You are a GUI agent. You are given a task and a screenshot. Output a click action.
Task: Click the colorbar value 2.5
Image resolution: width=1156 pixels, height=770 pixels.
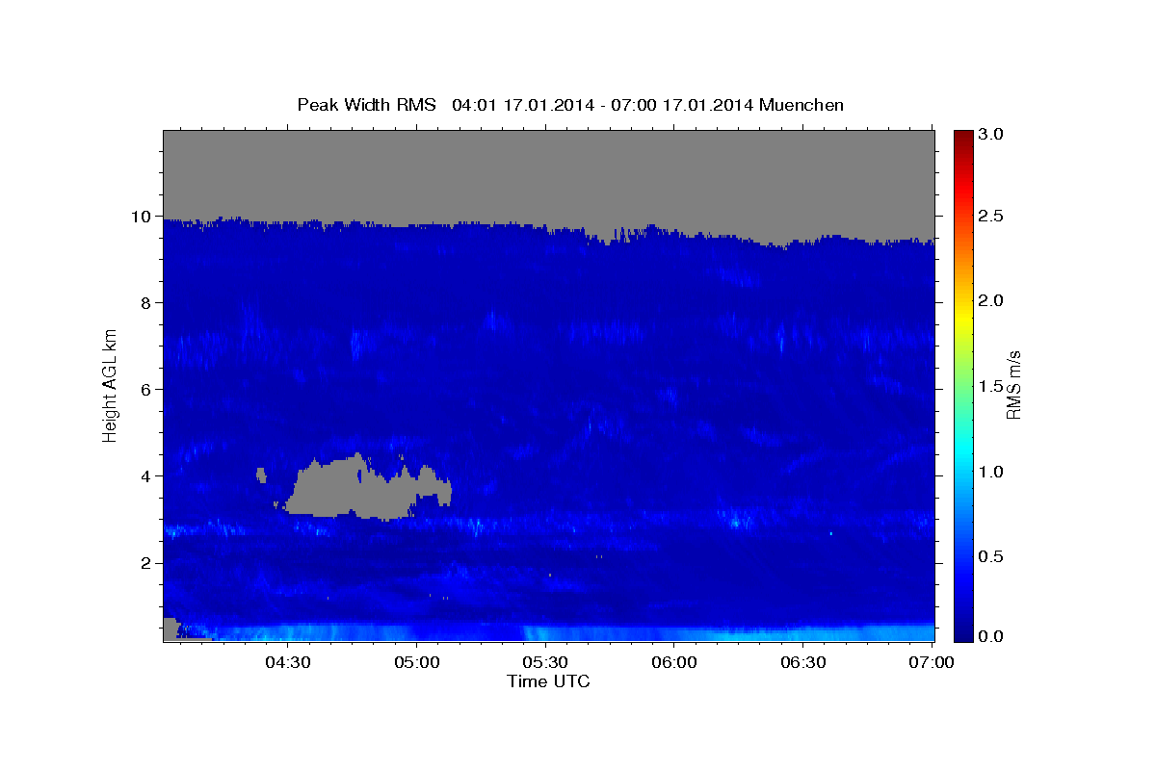pos(992,216)
